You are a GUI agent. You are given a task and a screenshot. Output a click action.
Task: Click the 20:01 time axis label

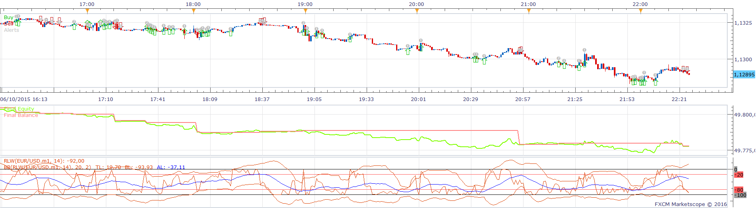pyautogui.click(x=418, y=99)
